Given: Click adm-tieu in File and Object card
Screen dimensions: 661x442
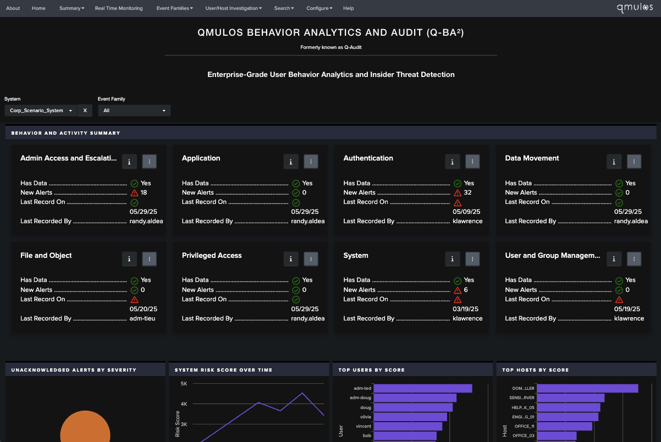Looking at the screenshot, I should (142, 318).
